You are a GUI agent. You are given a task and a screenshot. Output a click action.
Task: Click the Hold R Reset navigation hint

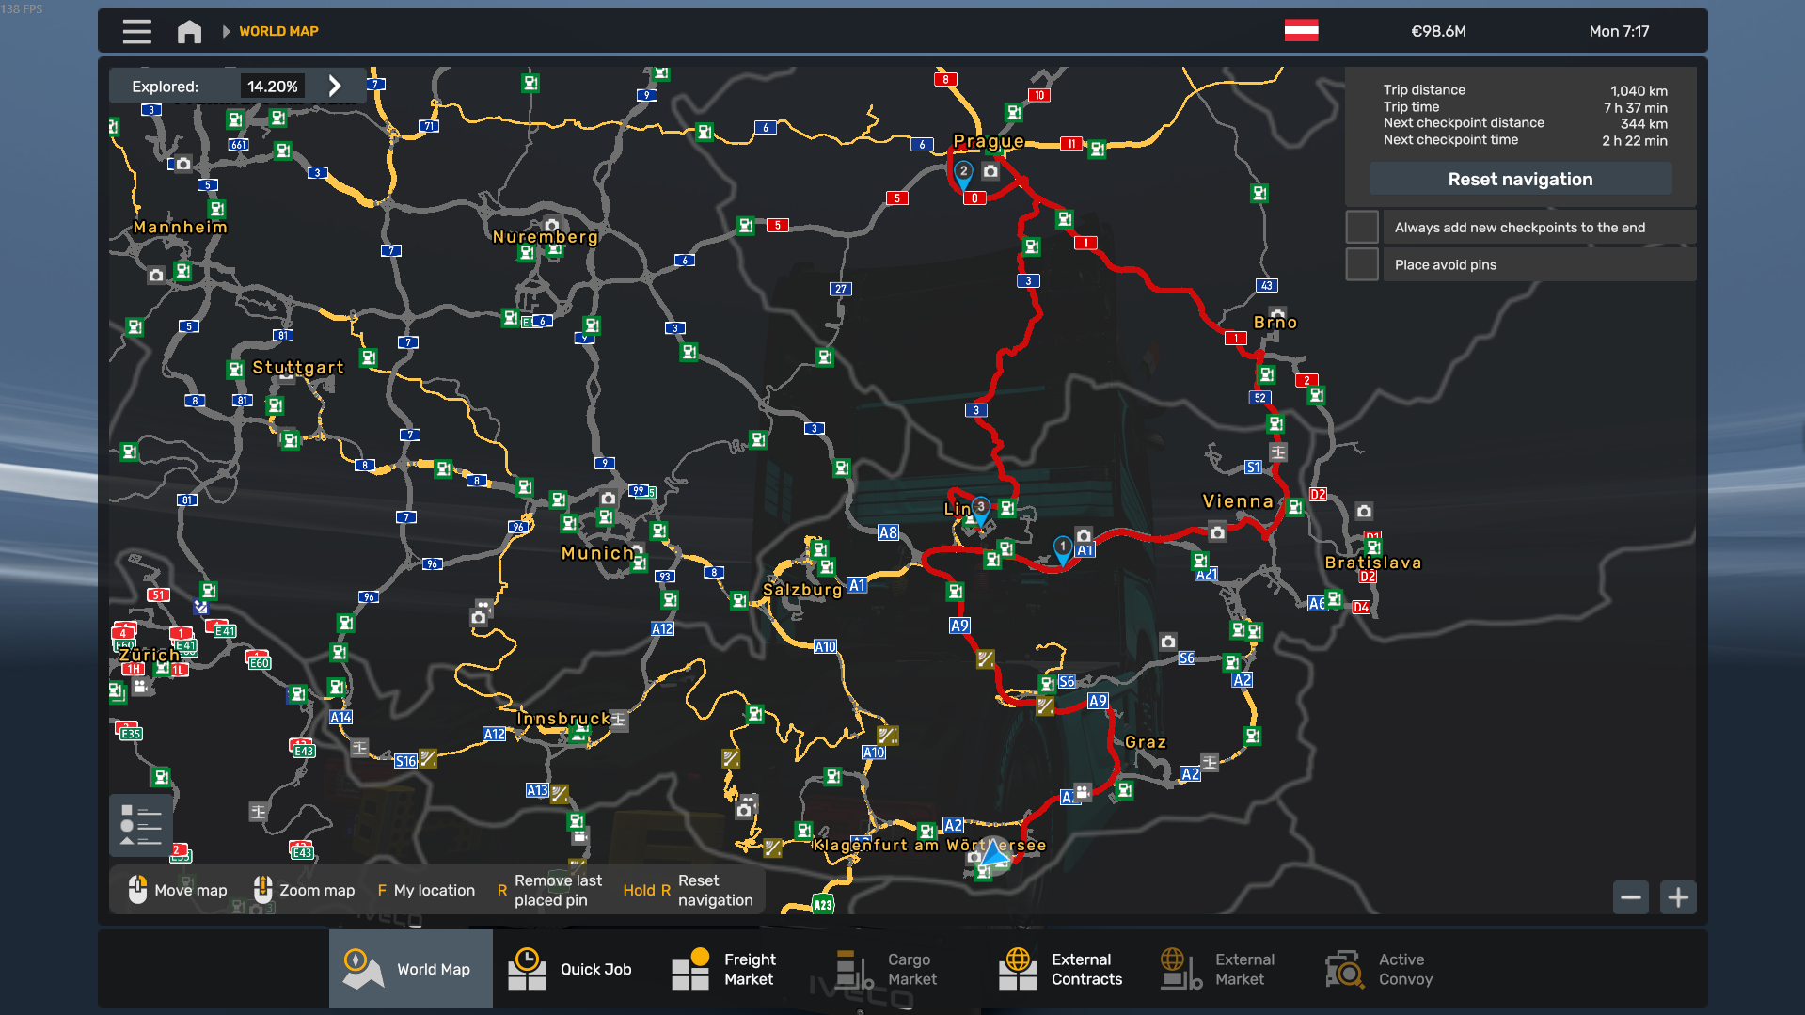pos(689,890)
